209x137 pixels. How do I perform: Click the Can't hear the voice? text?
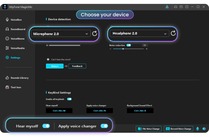(x=61, y=59)
